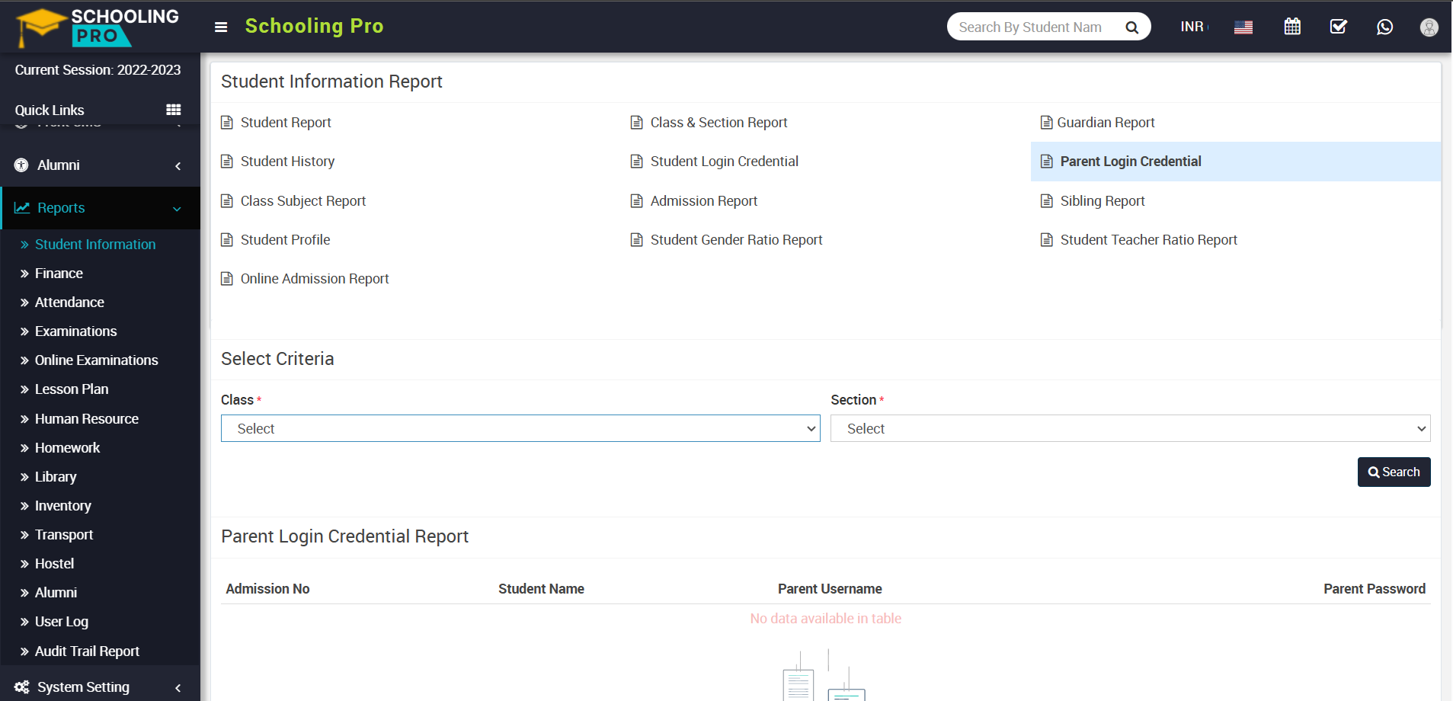Open Hostel reports submenu
Screen dimensions: 1453x701
[x=54, y=564]
